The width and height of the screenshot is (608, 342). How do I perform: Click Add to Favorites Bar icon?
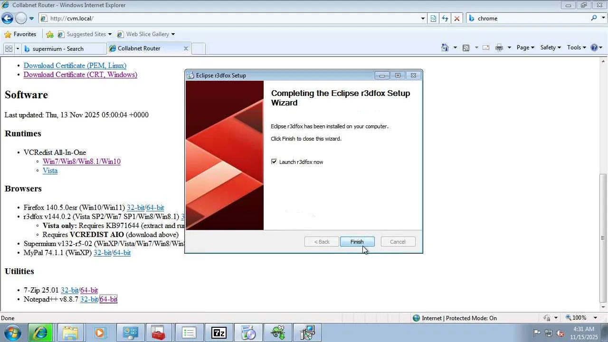pyautogui.click(x=49, y=34)
